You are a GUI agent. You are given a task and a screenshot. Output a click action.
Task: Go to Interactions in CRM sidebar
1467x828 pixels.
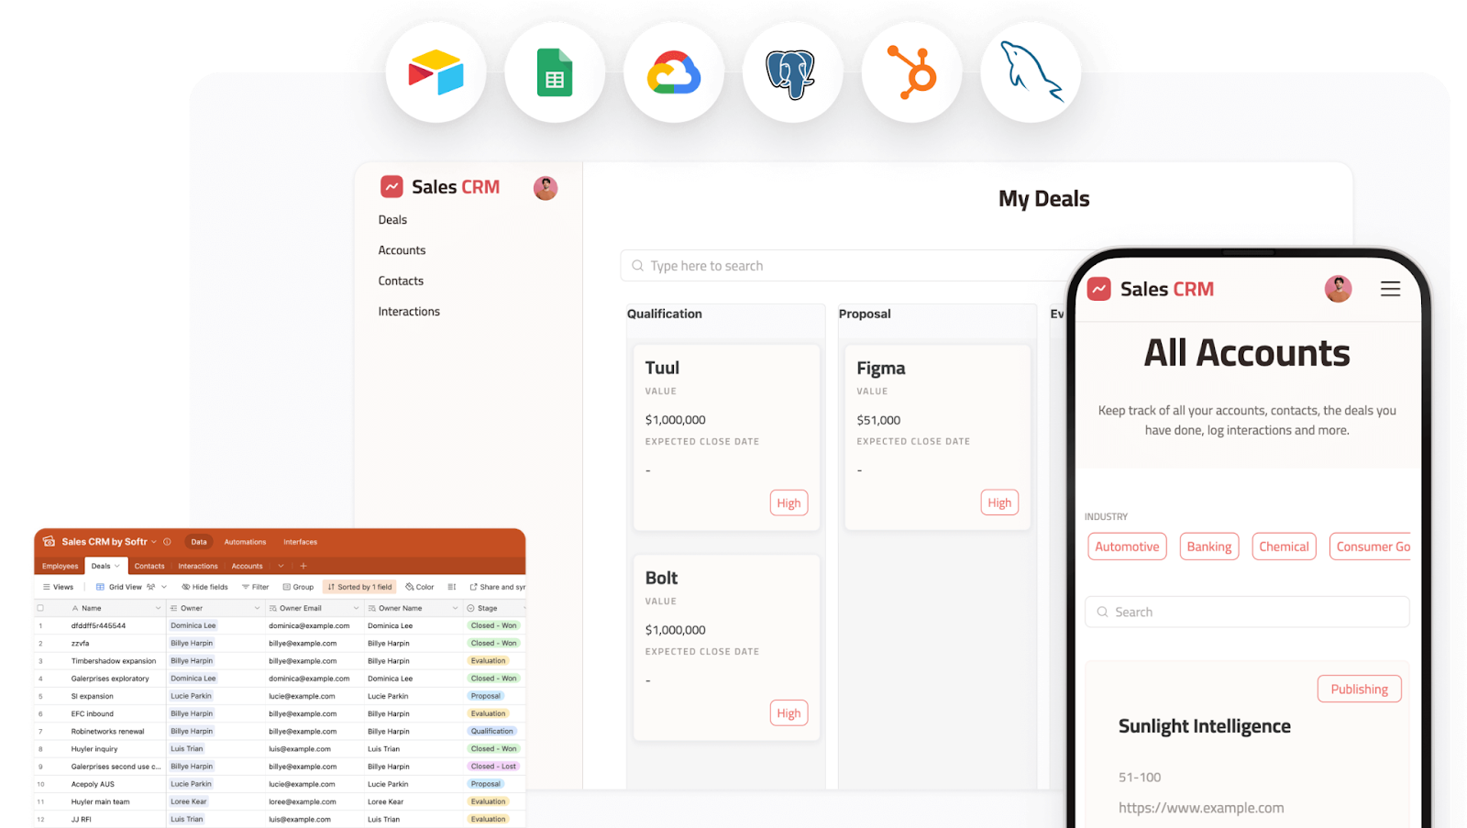tap(409, 312)
